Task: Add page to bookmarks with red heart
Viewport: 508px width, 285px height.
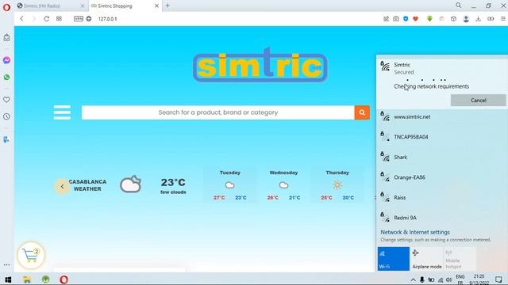Action: tap(416, 19)
